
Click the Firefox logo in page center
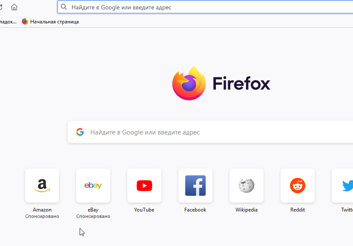pyautogui.click(x=189, y=83)
